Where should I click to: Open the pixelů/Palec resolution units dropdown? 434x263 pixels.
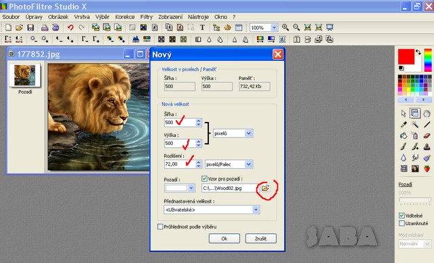[x=249, y=164]
